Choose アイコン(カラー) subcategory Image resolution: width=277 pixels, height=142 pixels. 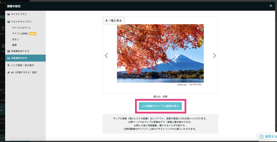[x=21, y=27]
